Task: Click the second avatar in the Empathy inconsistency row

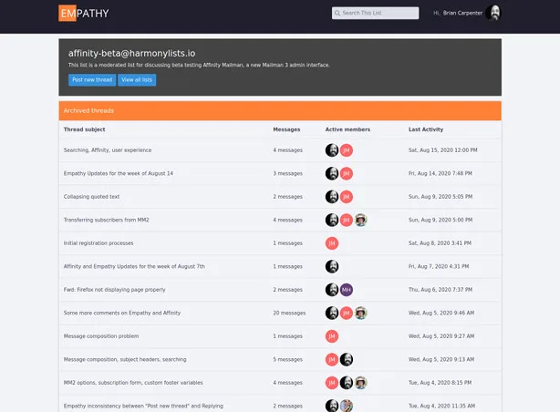Action: (x=346, y=406)
